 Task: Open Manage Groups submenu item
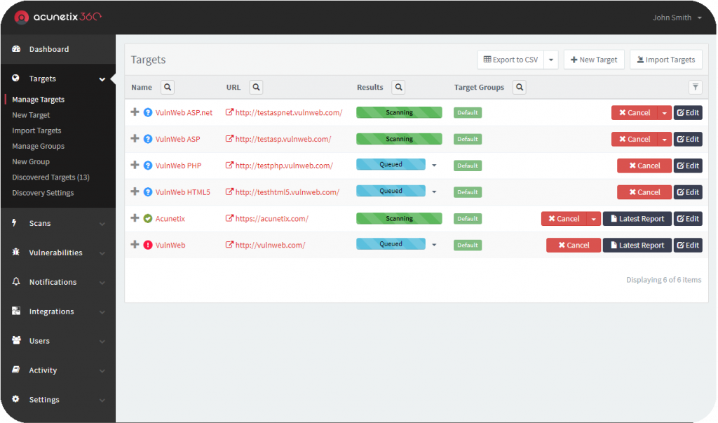click(x=38, y=146)
